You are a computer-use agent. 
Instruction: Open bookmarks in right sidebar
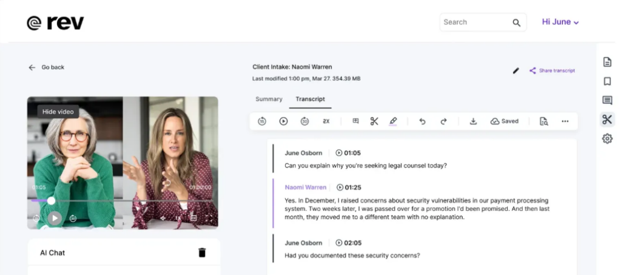607,81
